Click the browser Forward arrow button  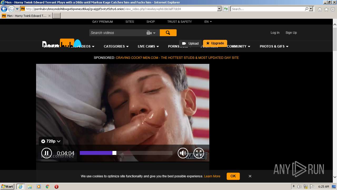11,9
